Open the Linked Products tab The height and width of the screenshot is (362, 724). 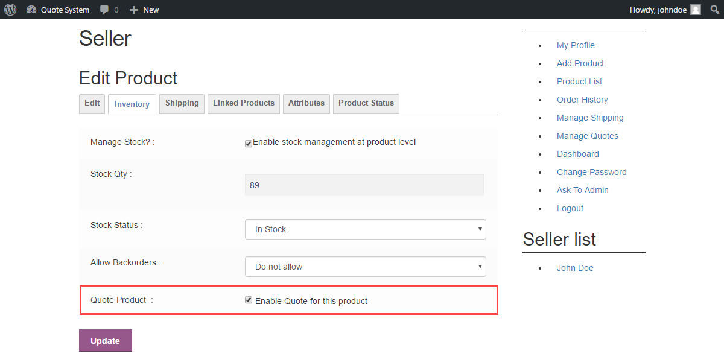tap(243, 104)
